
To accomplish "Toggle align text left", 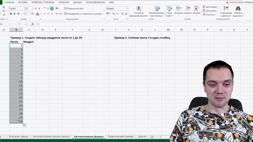I will [44, 14].
